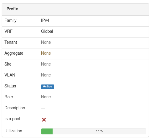Click the Global VRF value
Image resolution: width=151 pixels, height=140 pixels.
[47, 31]
